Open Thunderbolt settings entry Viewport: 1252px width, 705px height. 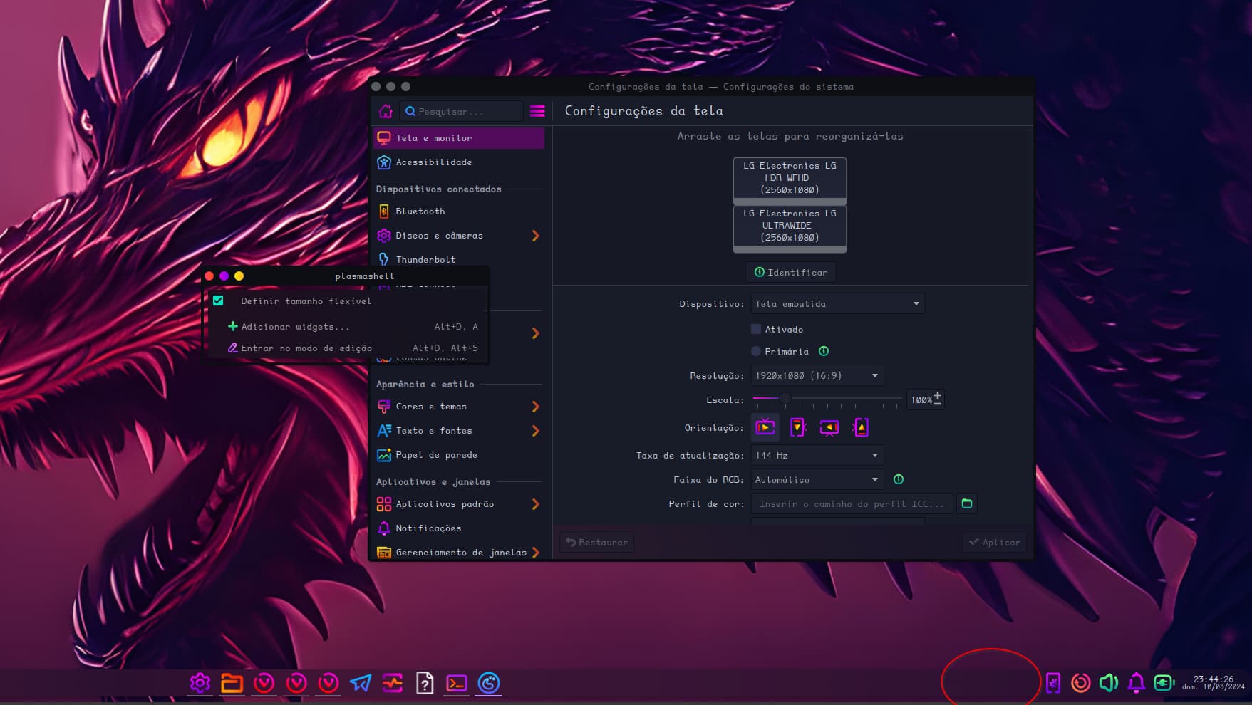(x=458, y=259)
